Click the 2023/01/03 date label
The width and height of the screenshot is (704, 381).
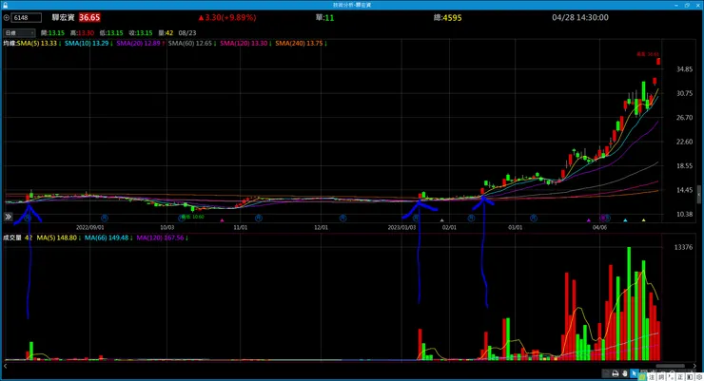click(x=401, y=227)
